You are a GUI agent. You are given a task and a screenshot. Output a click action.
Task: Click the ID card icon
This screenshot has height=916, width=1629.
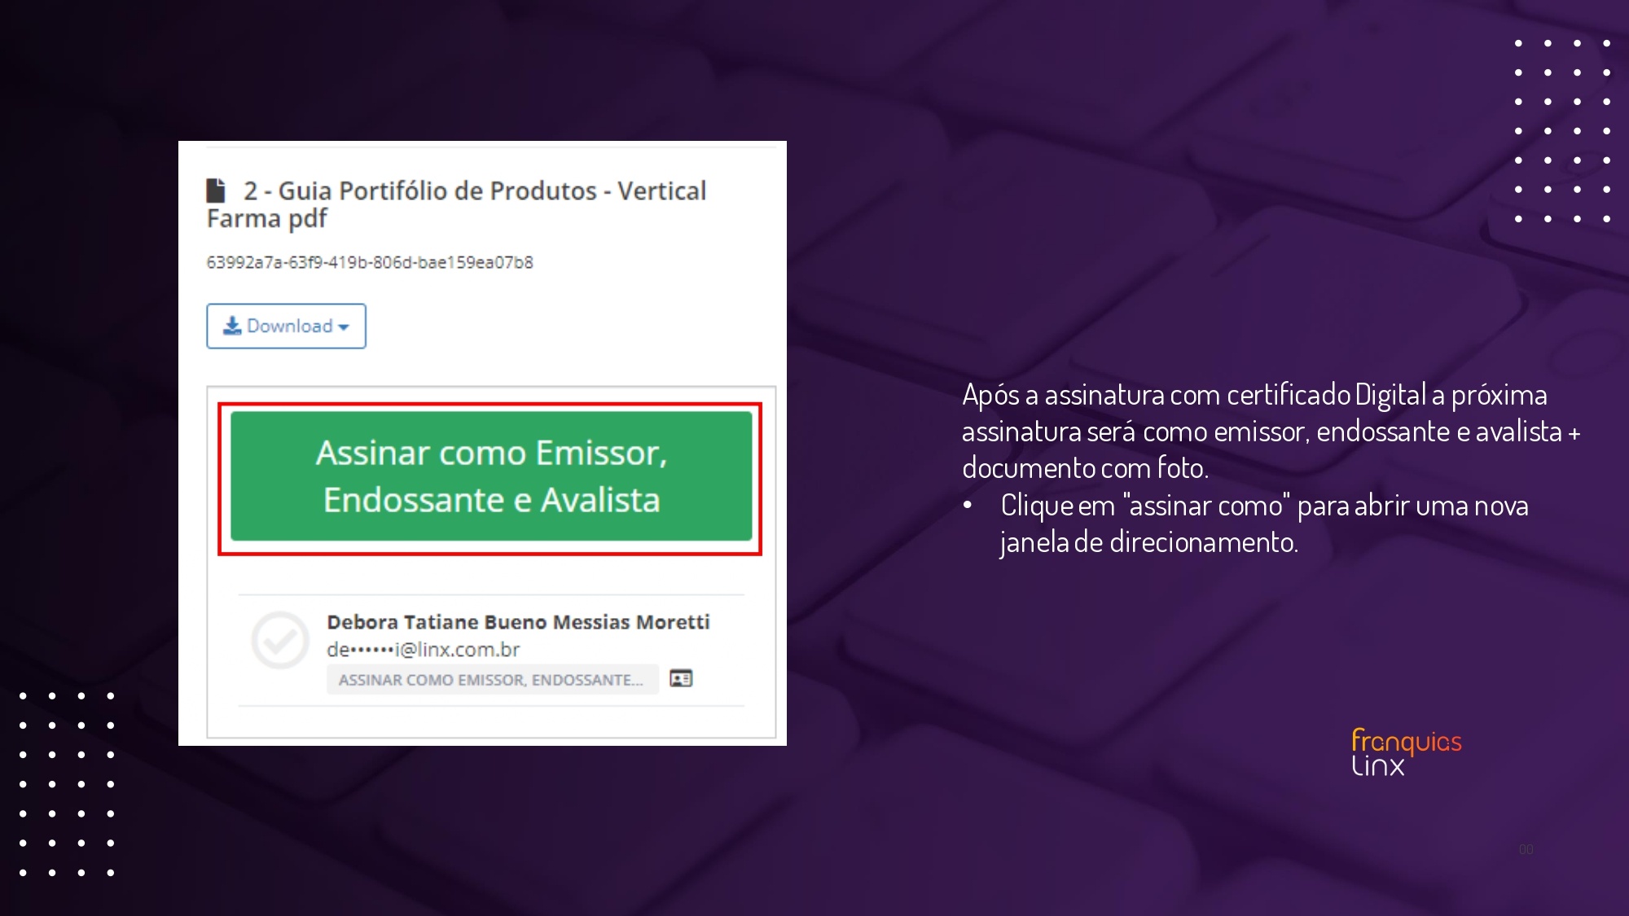[681, 678]
